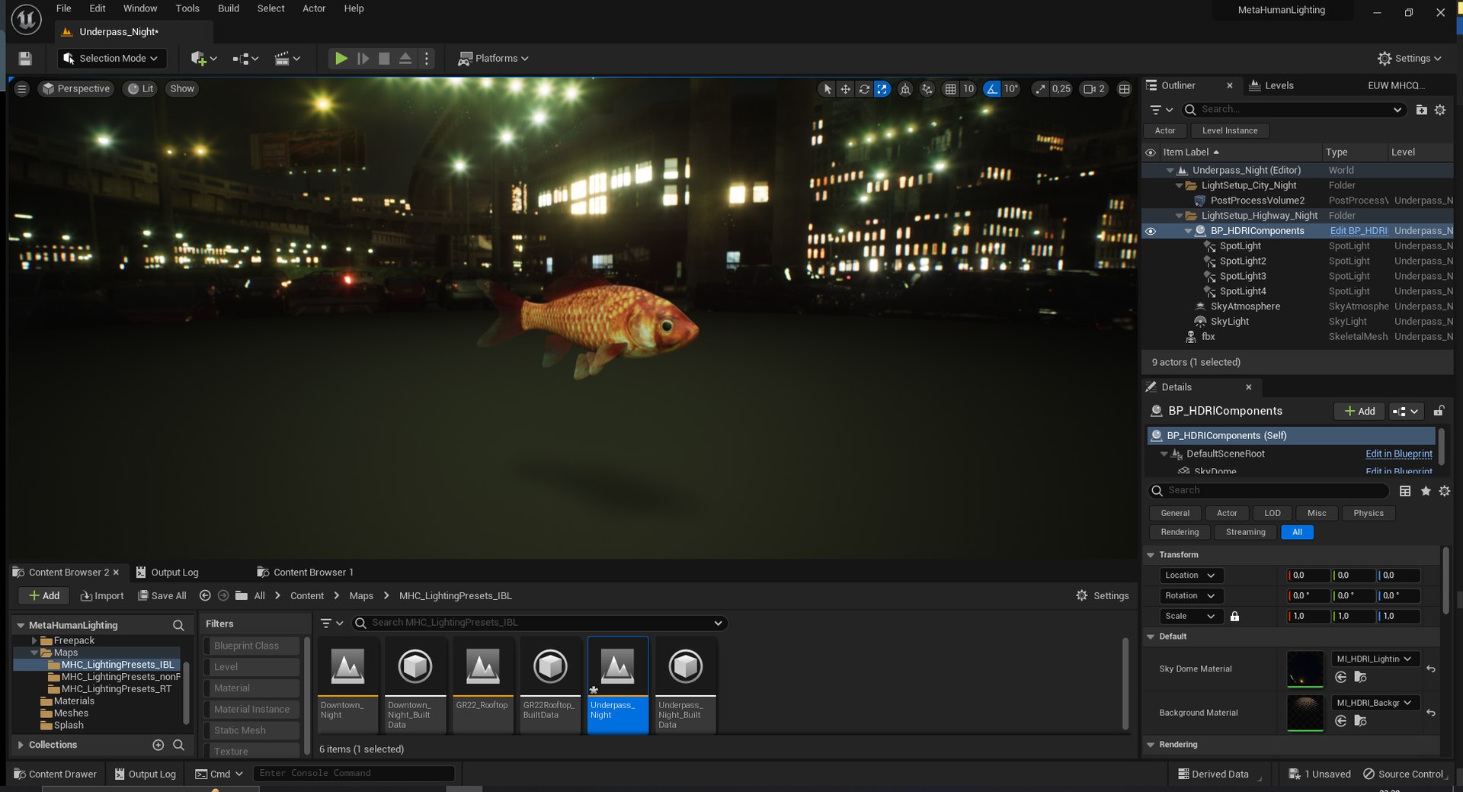Open the Content Drawer

click(55, 774)
